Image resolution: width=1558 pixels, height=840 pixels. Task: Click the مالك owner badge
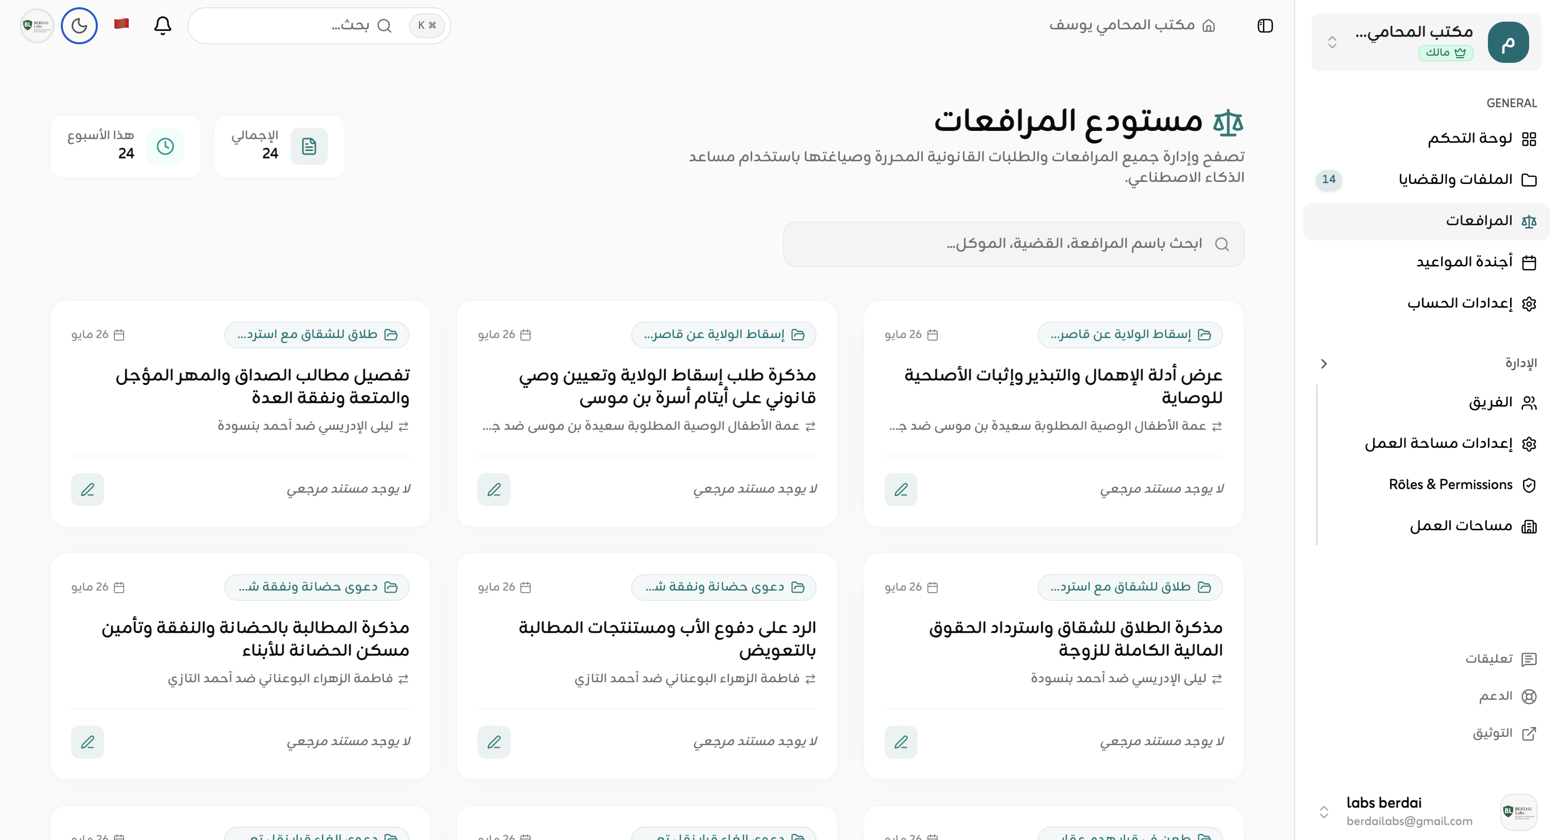point(1446,53)
